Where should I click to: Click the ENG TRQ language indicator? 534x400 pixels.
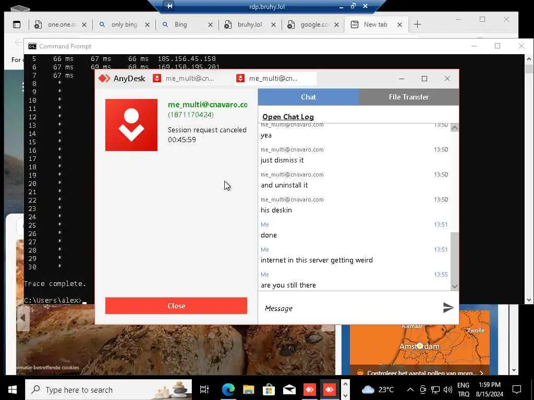click(x=463, y=390)
